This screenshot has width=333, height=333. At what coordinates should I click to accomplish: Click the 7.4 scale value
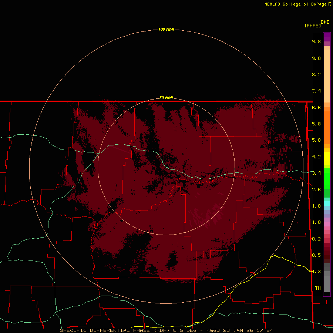[316, 91]
